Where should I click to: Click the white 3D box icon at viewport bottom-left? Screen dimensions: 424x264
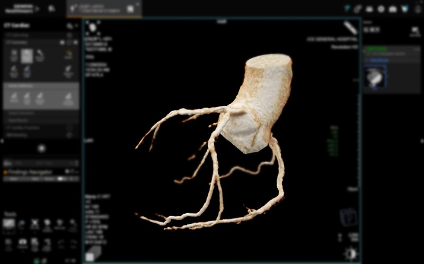coord(93,252)
